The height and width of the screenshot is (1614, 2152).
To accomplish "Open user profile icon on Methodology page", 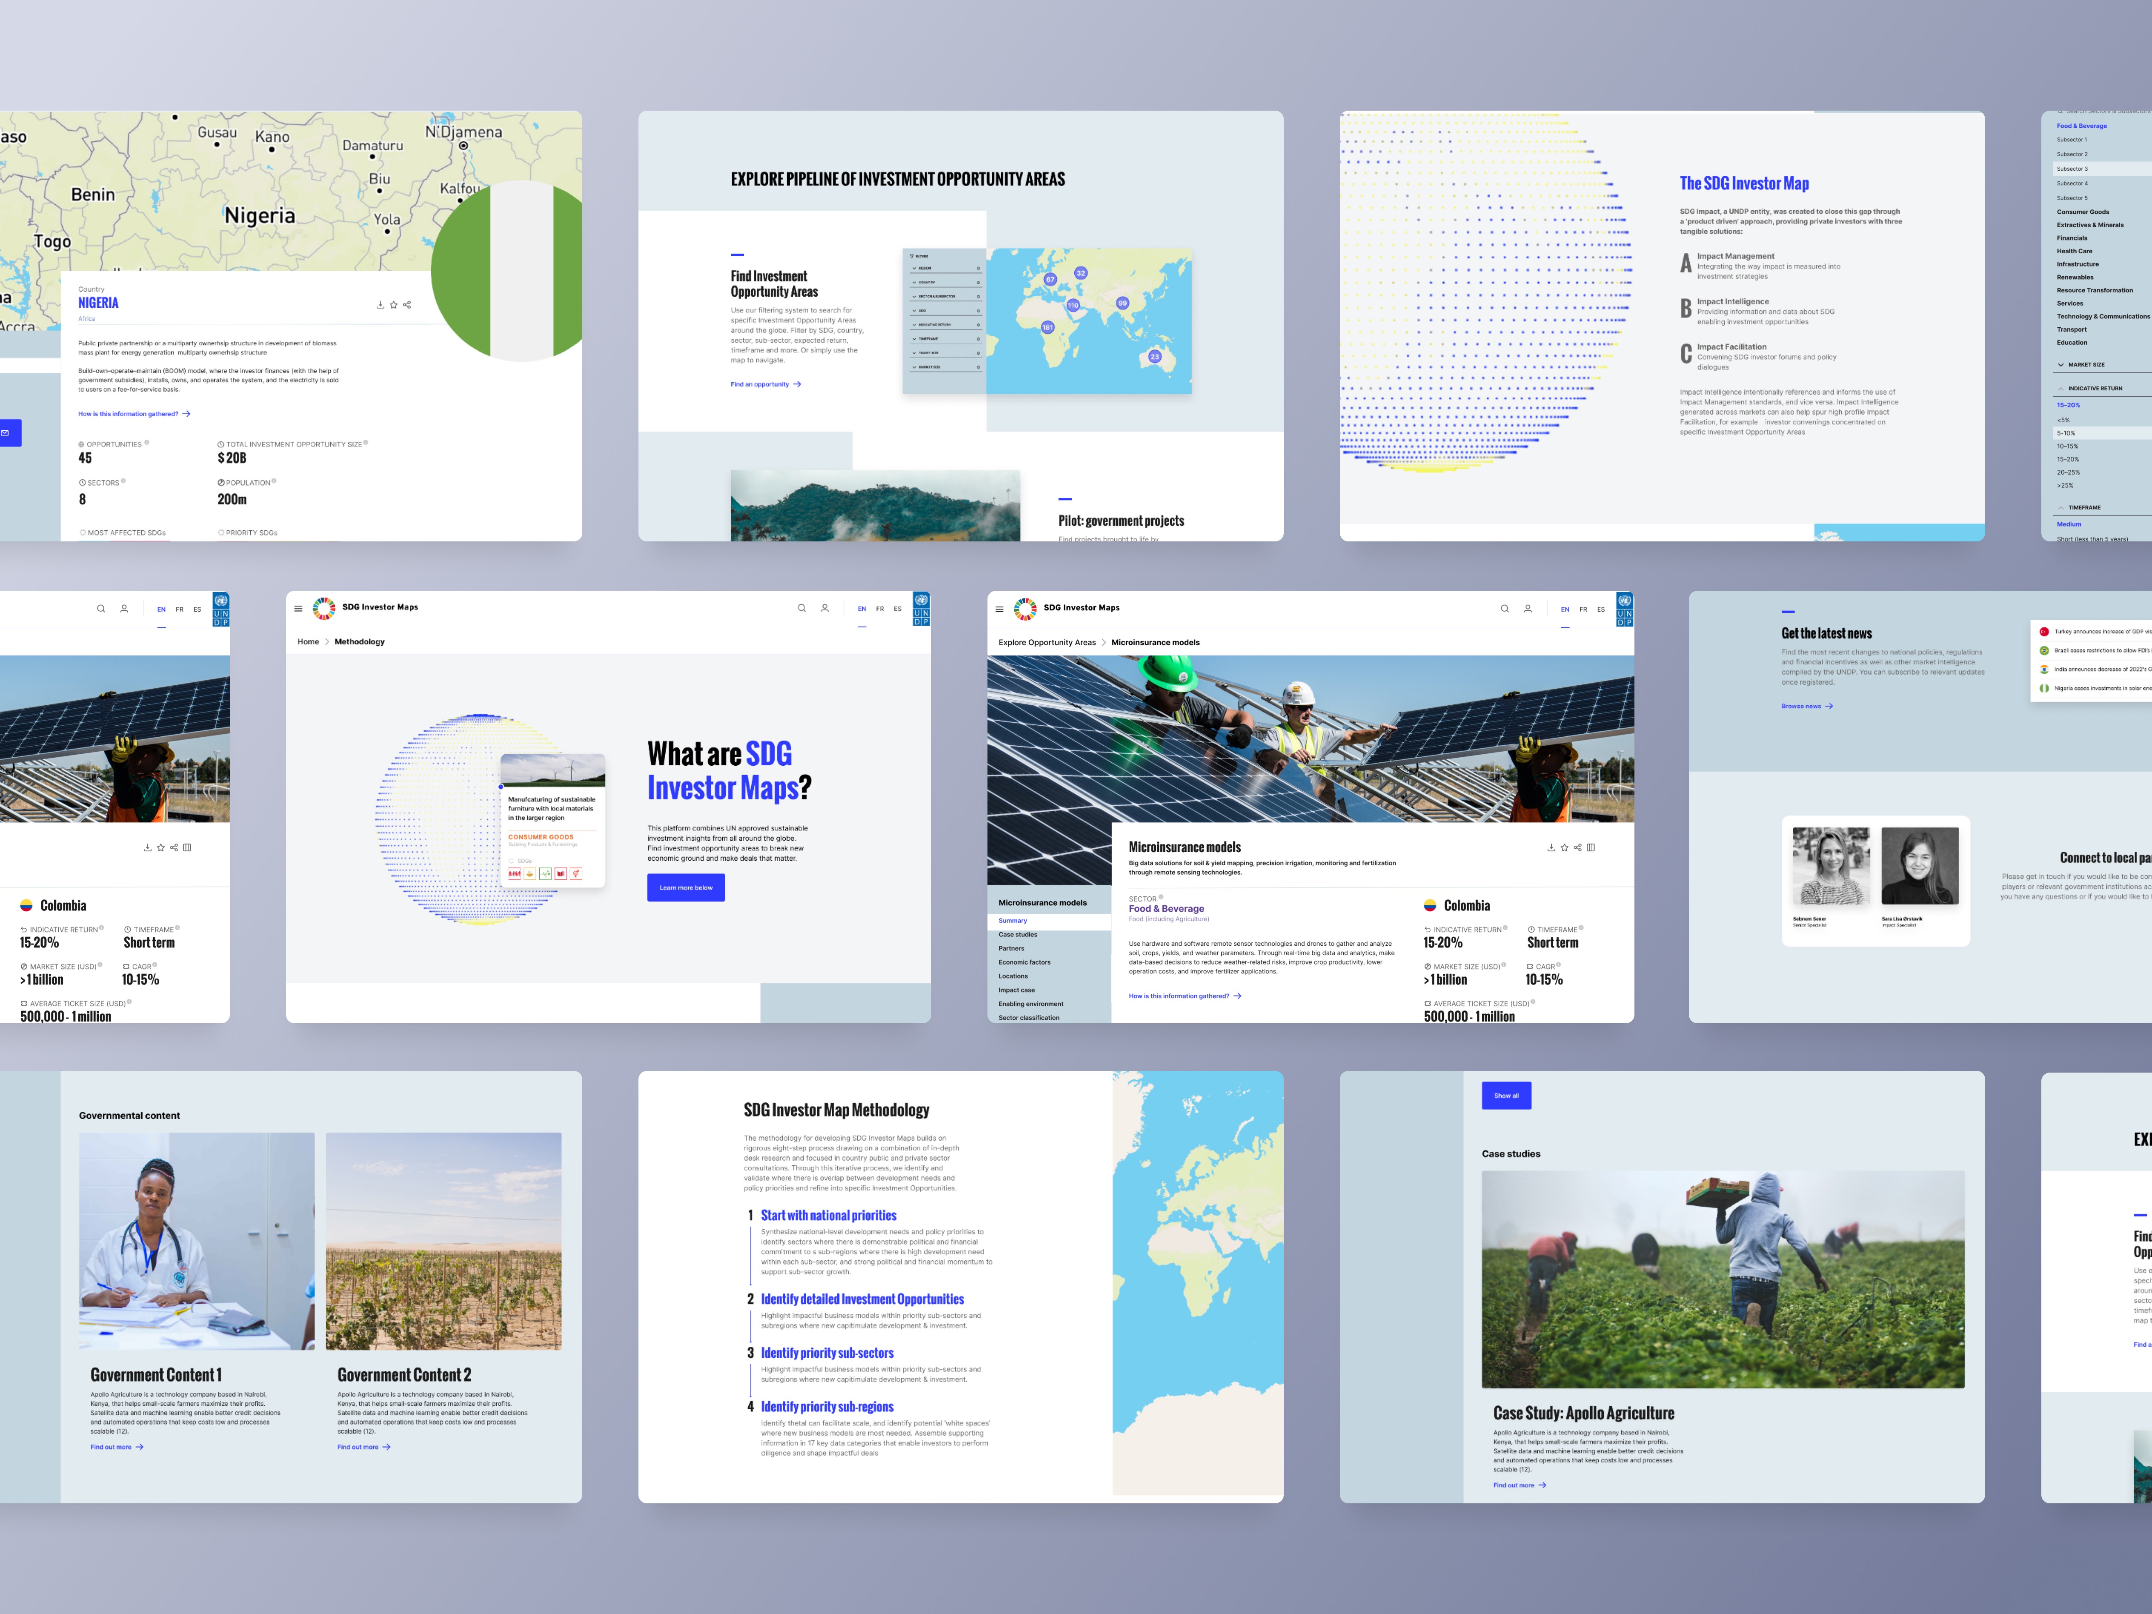I will pos(824,608).
